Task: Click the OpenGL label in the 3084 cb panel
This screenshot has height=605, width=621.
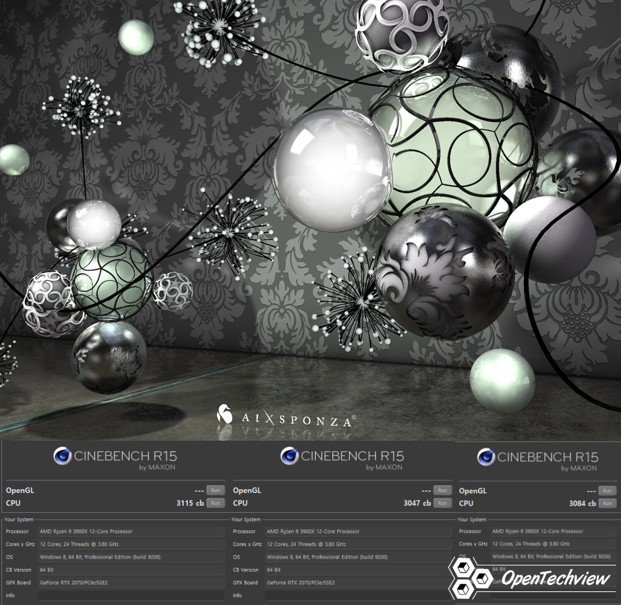Action: (473, 491)
